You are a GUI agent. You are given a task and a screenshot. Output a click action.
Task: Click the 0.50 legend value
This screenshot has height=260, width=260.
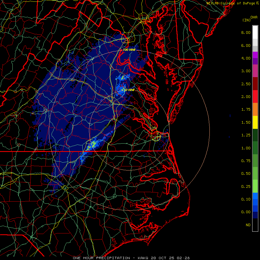click(x=246, y=174)
